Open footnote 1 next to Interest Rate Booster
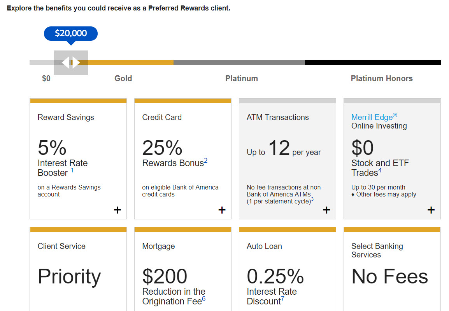Screen dimensions: 449x311 coord(72,170)
